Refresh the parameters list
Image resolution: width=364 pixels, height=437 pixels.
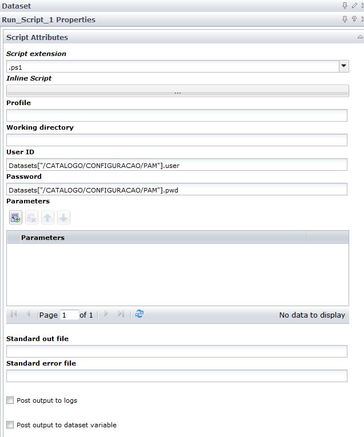(x=139, y=314)
